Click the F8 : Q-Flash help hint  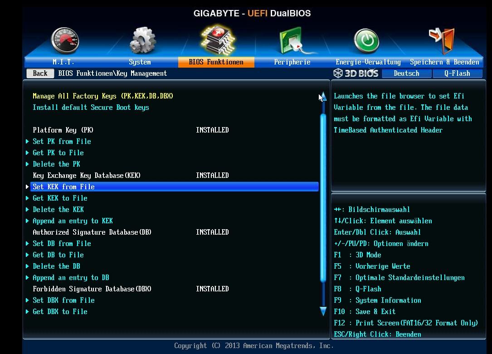(357, 289)
